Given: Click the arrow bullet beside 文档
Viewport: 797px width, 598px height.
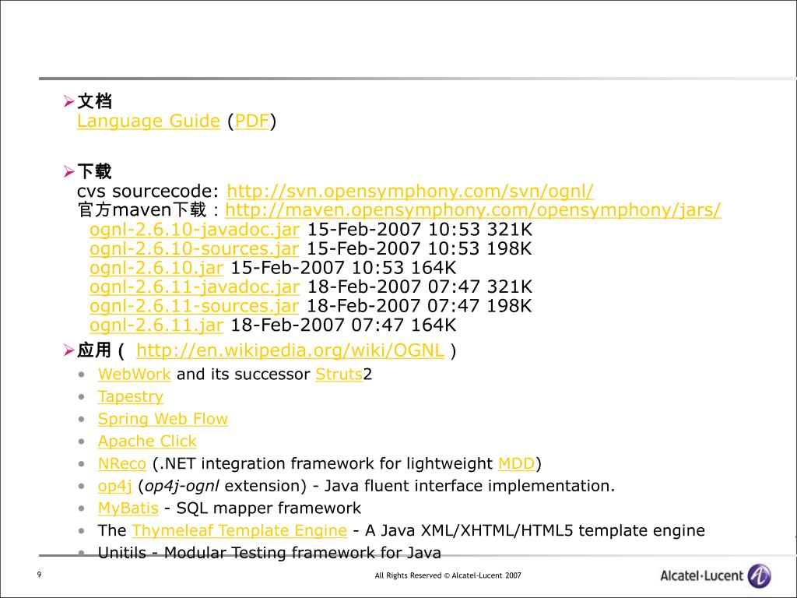Looking at the screenshot, I should [x=69, y=102].
